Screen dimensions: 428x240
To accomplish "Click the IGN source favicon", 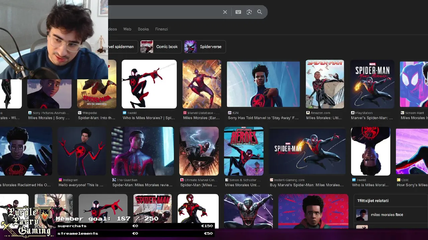I will pyautogui.click(x=230, y=113).
